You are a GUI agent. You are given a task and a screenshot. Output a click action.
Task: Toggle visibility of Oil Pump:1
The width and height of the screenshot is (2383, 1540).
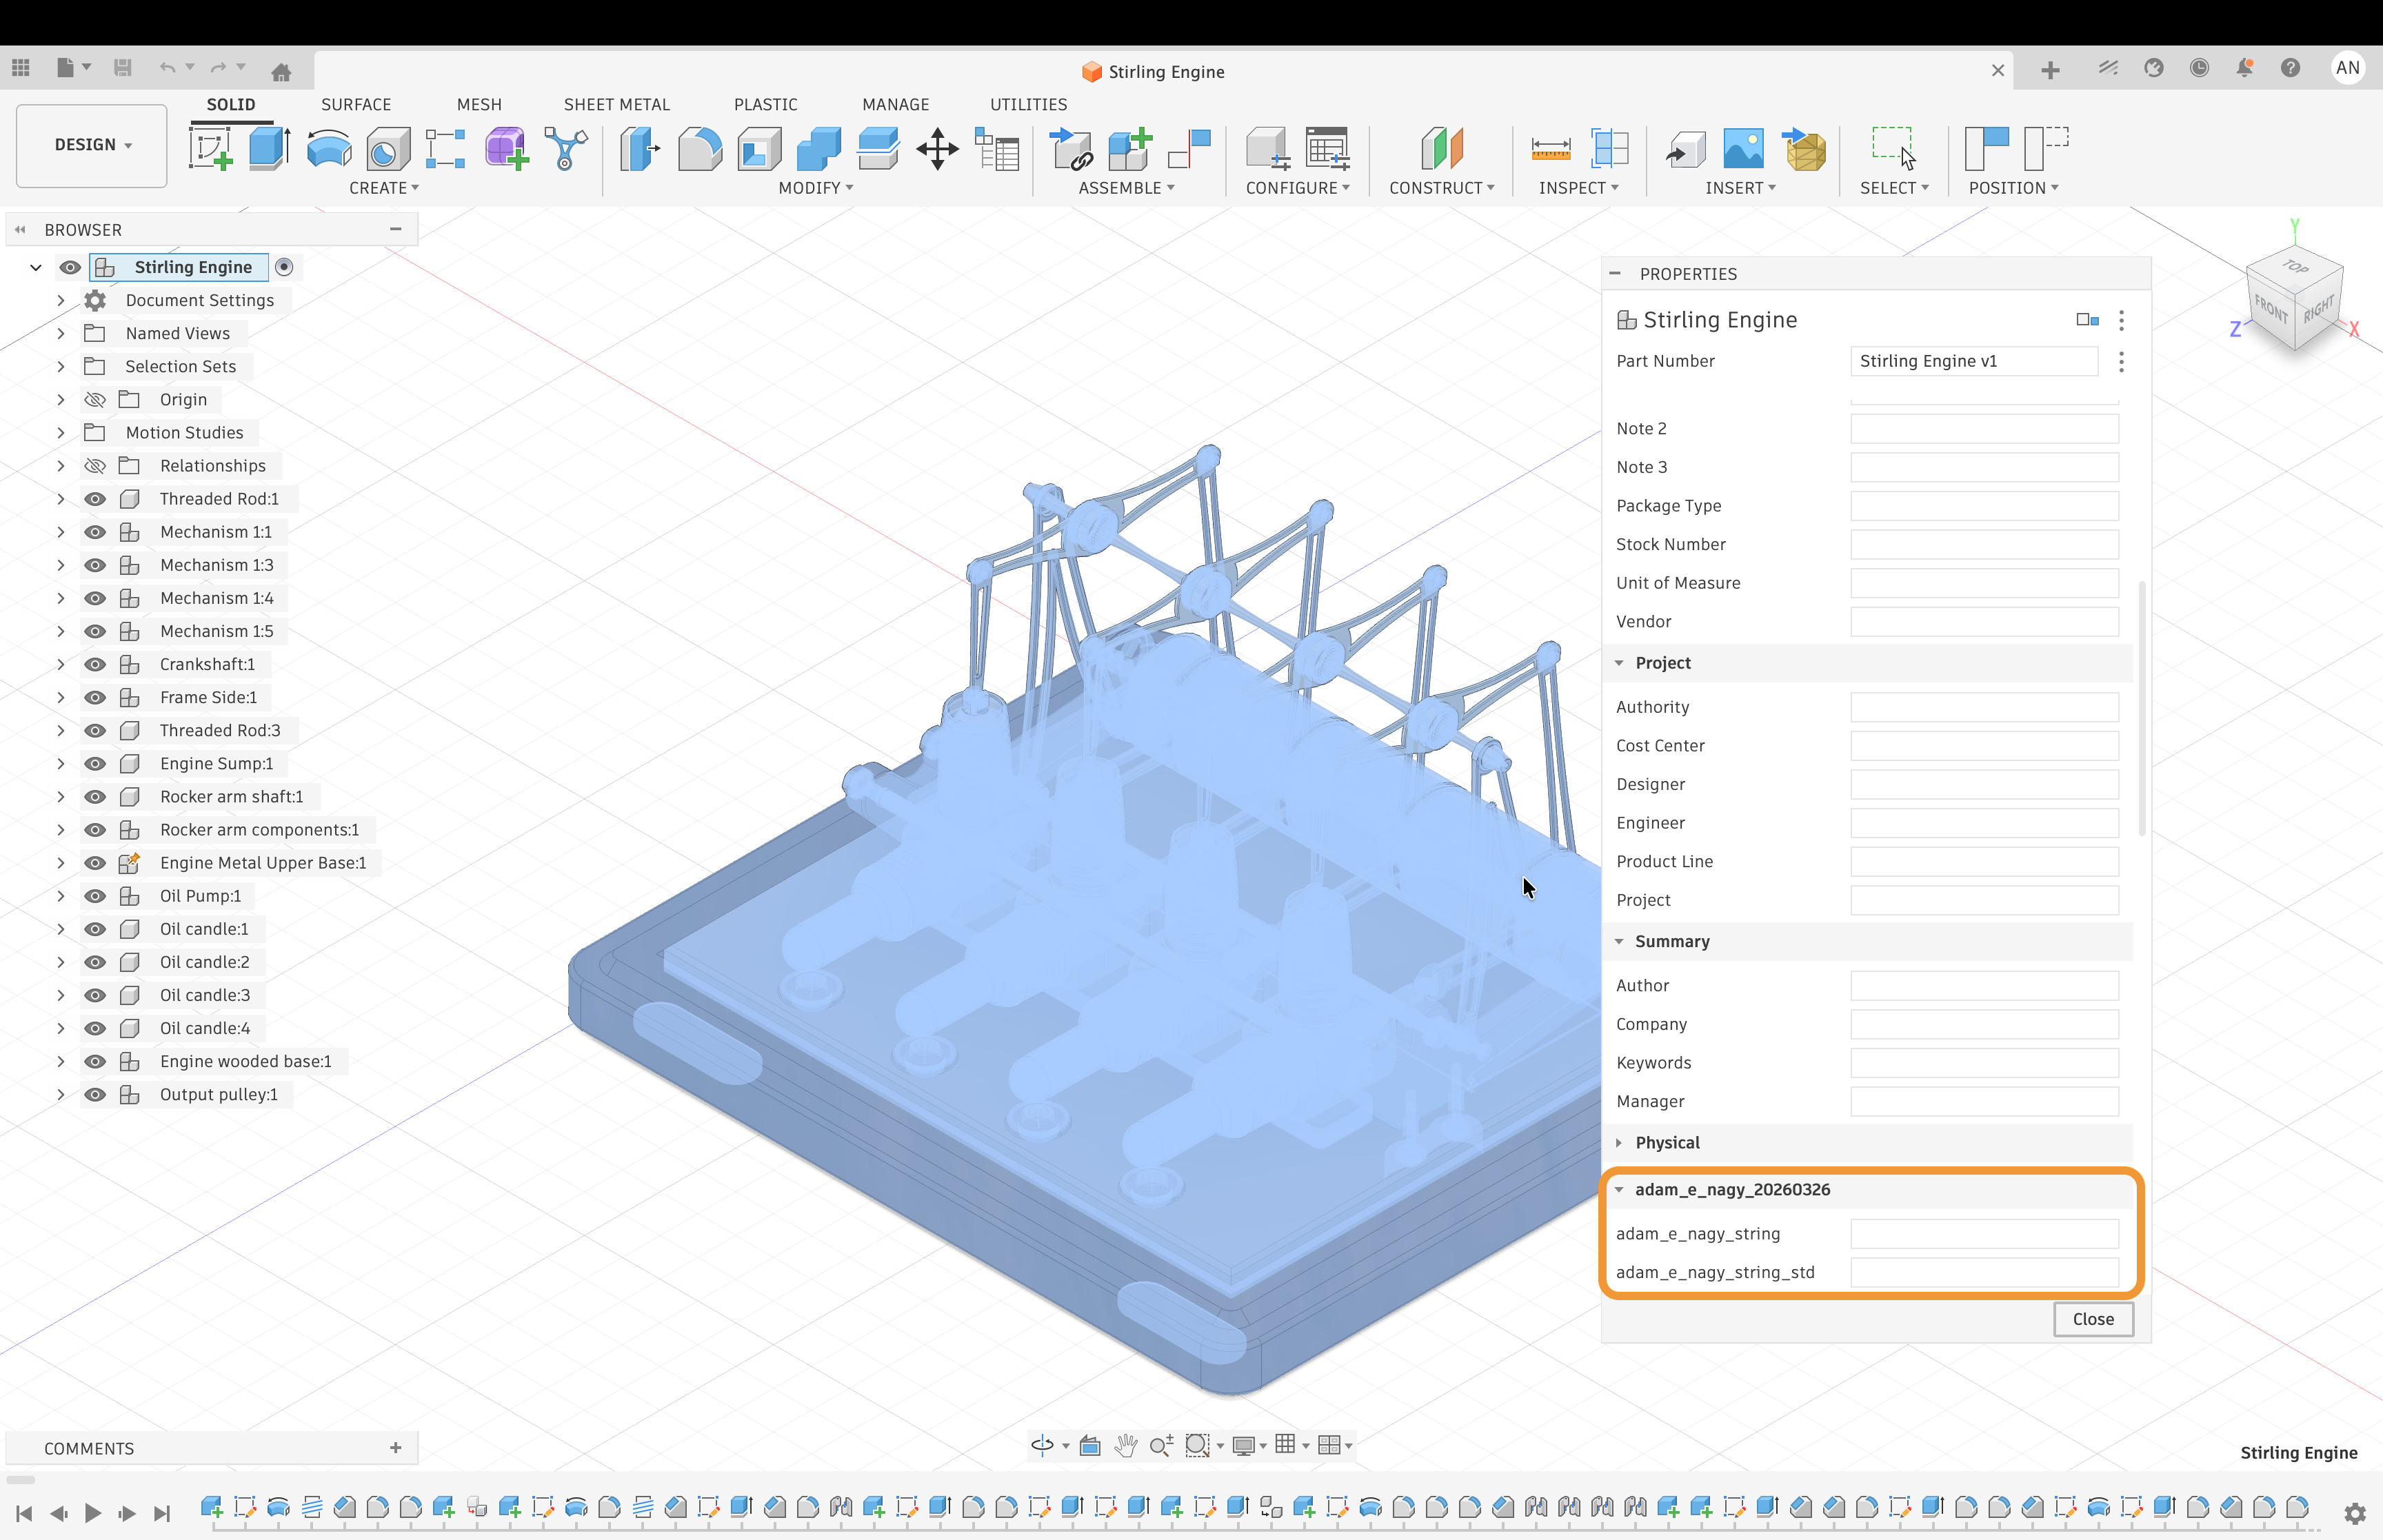pos(95,896)
